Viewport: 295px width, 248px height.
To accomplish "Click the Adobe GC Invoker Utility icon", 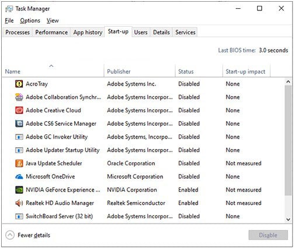I will click(19, 137).
